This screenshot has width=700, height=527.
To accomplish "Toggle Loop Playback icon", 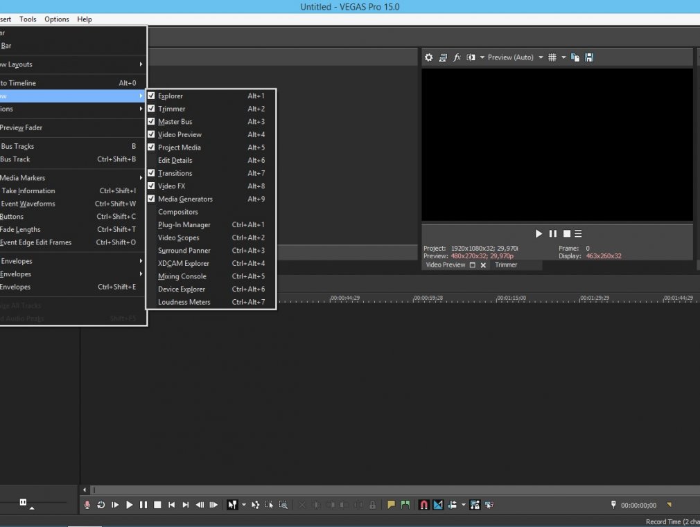I will pos(101,505).
